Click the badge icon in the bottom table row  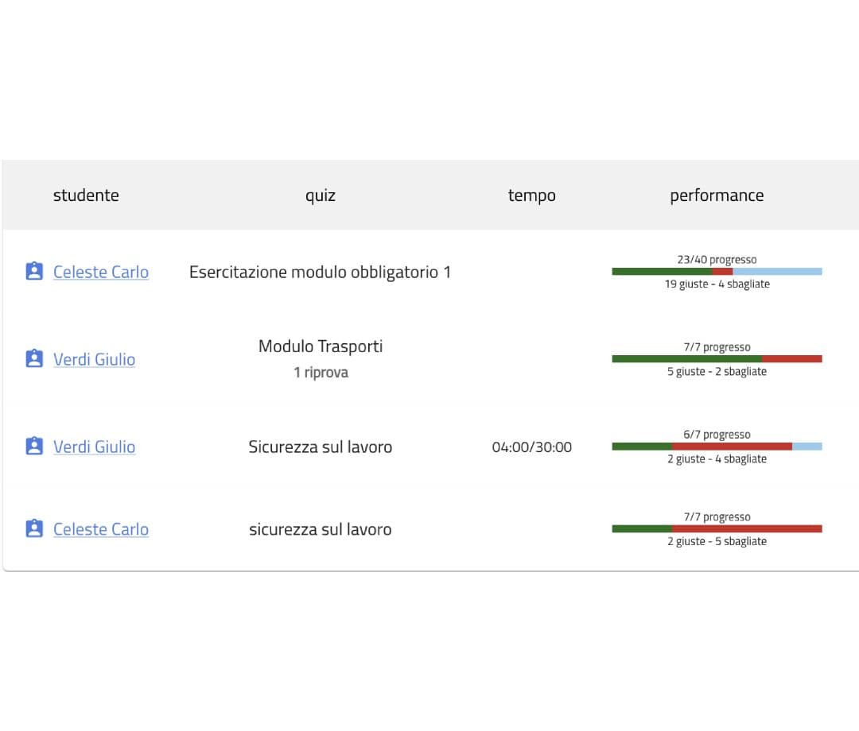[x=33, y=529]
